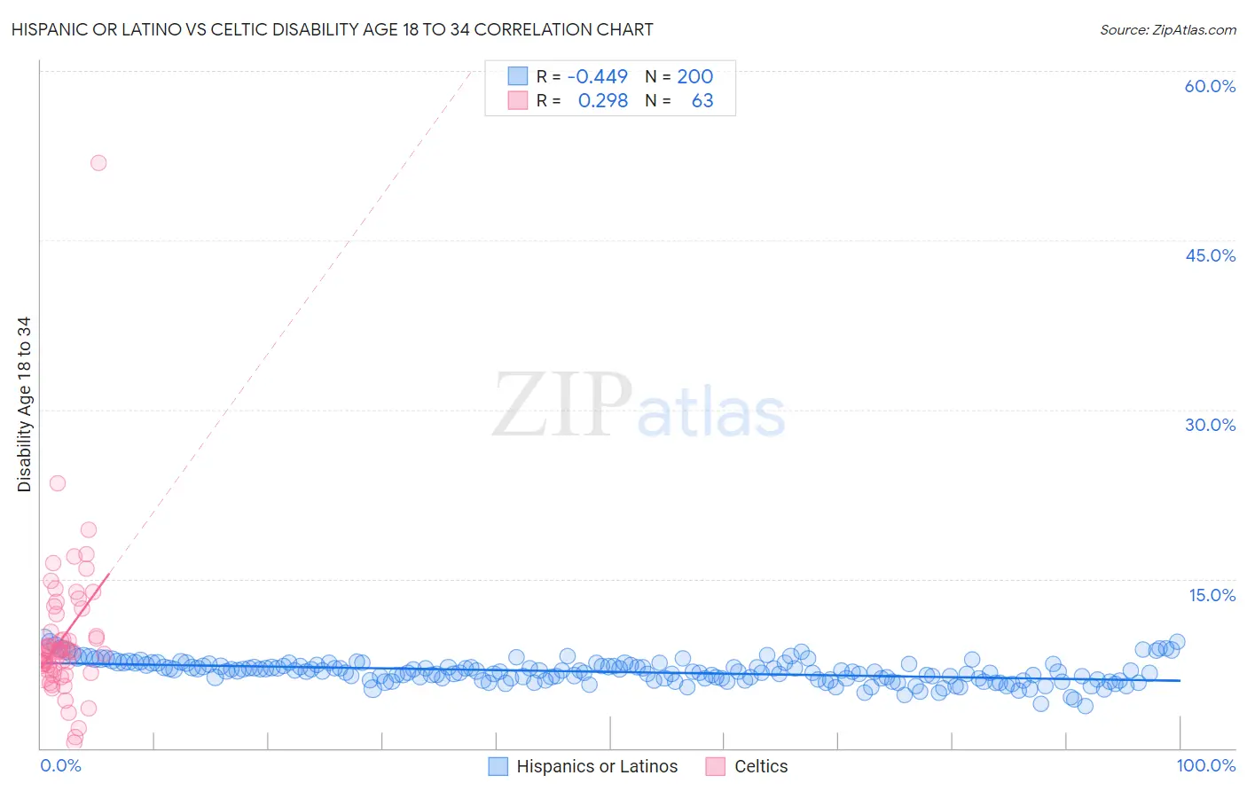Screen dimensions: 1247x791
Task: Click the Celtic outlier point near 52%
Action: 98,163
